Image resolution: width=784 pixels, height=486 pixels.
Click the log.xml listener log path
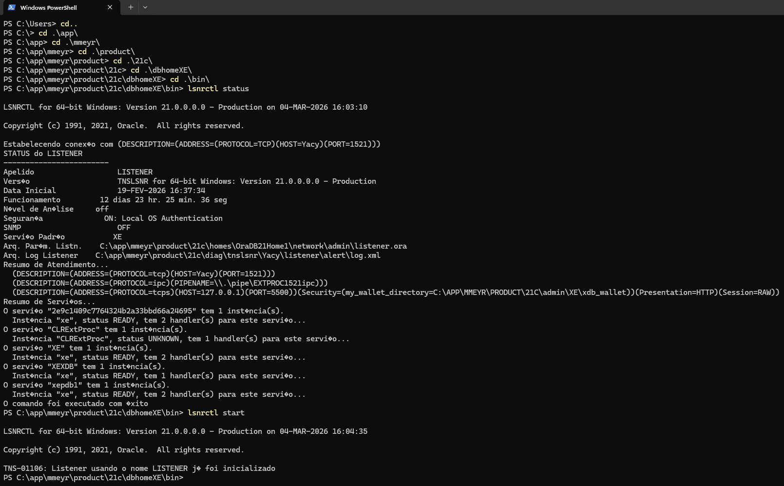[x=238, y=255]
